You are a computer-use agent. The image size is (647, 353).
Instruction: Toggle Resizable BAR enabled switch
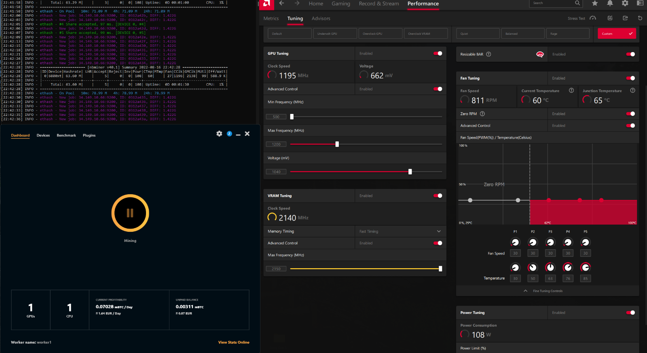[630, 54]
